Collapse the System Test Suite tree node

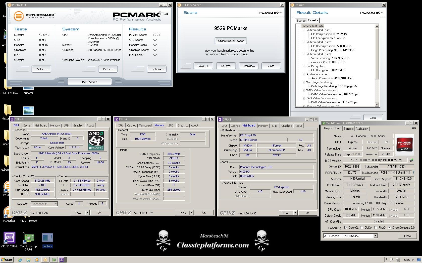tap(299, 26)
